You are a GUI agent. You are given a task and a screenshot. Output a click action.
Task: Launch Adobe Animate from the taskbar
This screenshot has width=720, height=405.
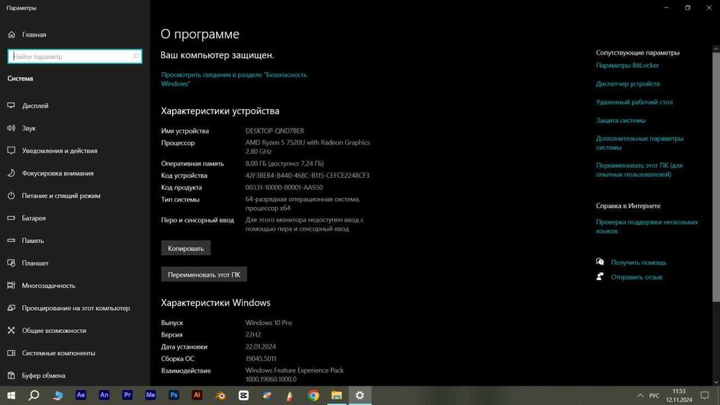[x=104, y=395]
